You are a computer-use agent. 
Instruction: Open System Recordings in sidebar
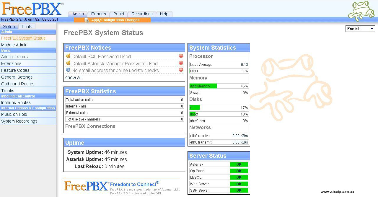[x=28, y=121]
